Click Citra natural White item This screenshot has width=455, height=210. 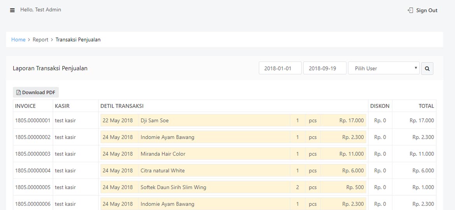tap(163, 171)
